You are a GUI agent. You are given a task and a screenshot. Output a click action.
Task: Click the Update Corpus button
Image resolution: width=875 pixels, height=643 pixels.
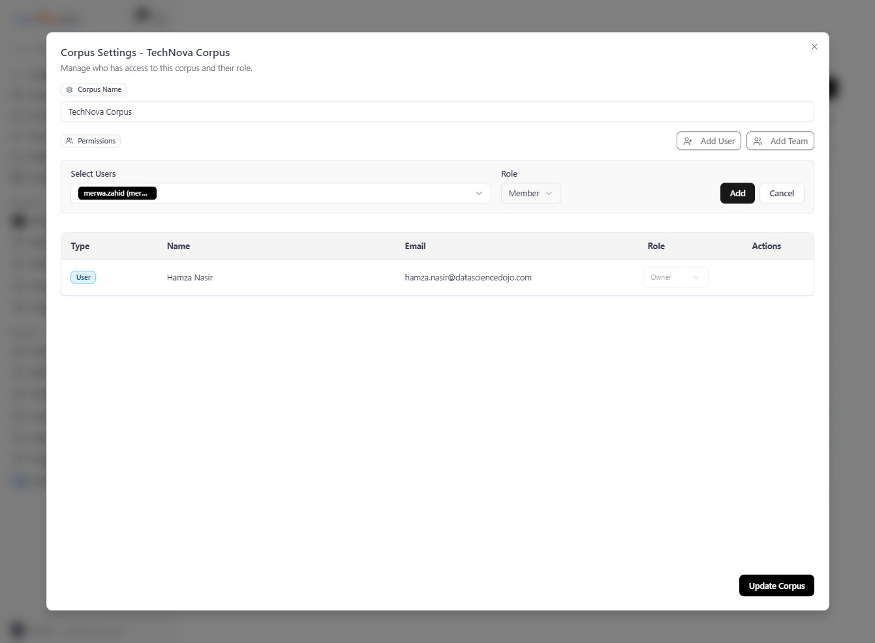[x=776, y=586]
